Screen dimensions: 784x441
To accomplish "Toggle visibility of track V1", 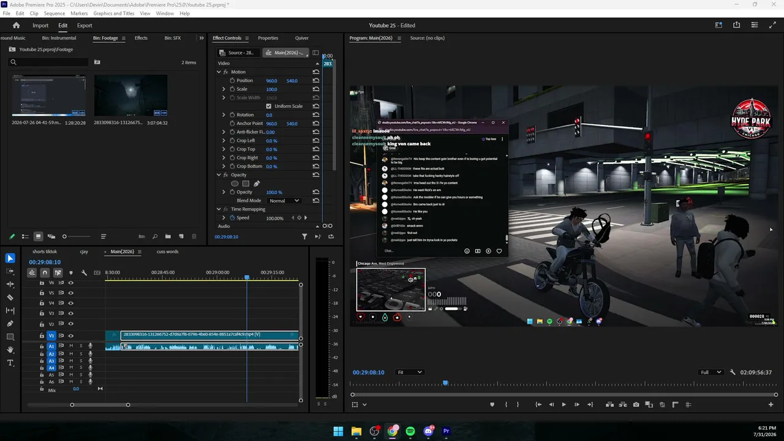I will [x=70, y=336].
